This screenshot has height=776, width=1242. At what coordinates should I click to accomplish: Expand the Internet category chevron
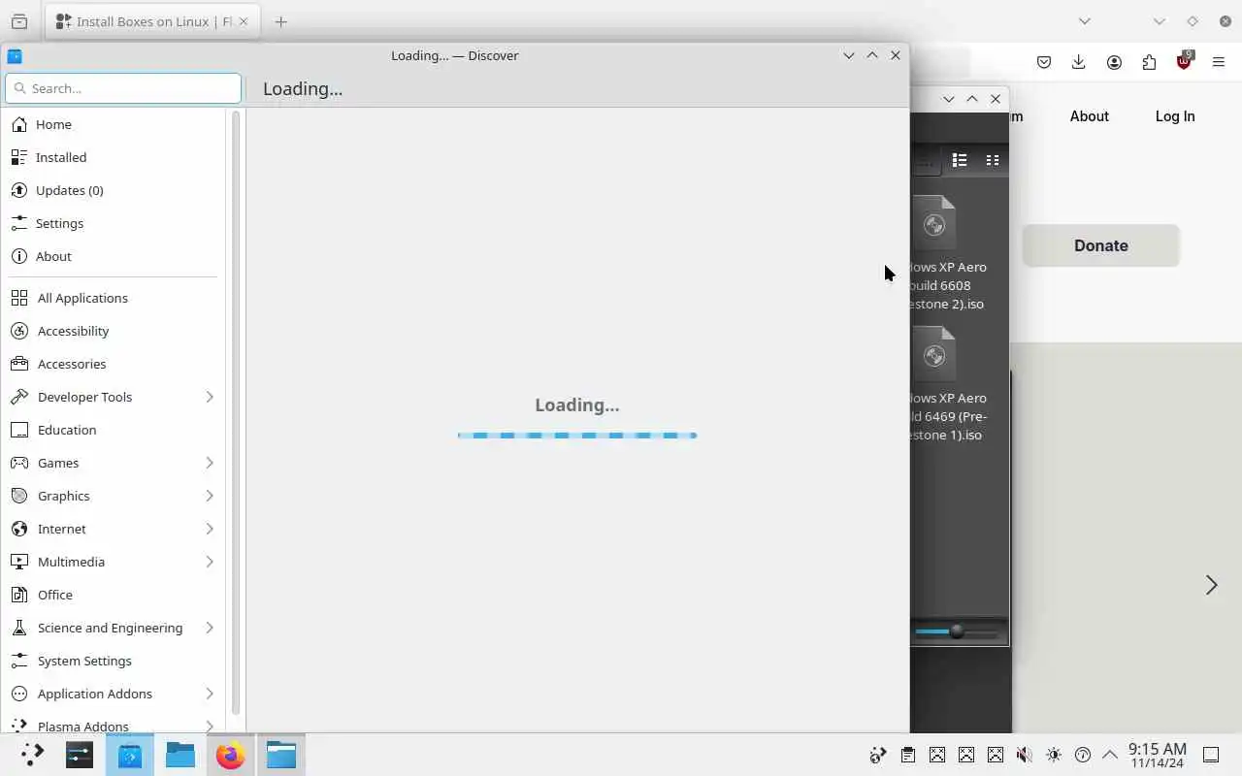coord(210,529)
